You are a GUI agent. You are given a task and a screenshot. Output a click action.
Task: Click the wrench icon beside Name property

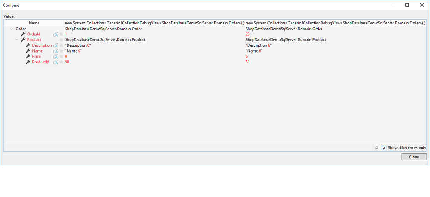pos(28,51)
